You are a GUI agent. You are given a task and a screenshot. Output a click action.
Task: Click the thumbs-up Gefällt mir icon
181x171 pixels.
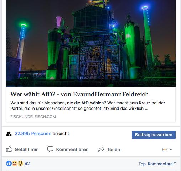[x=9, y=149]
